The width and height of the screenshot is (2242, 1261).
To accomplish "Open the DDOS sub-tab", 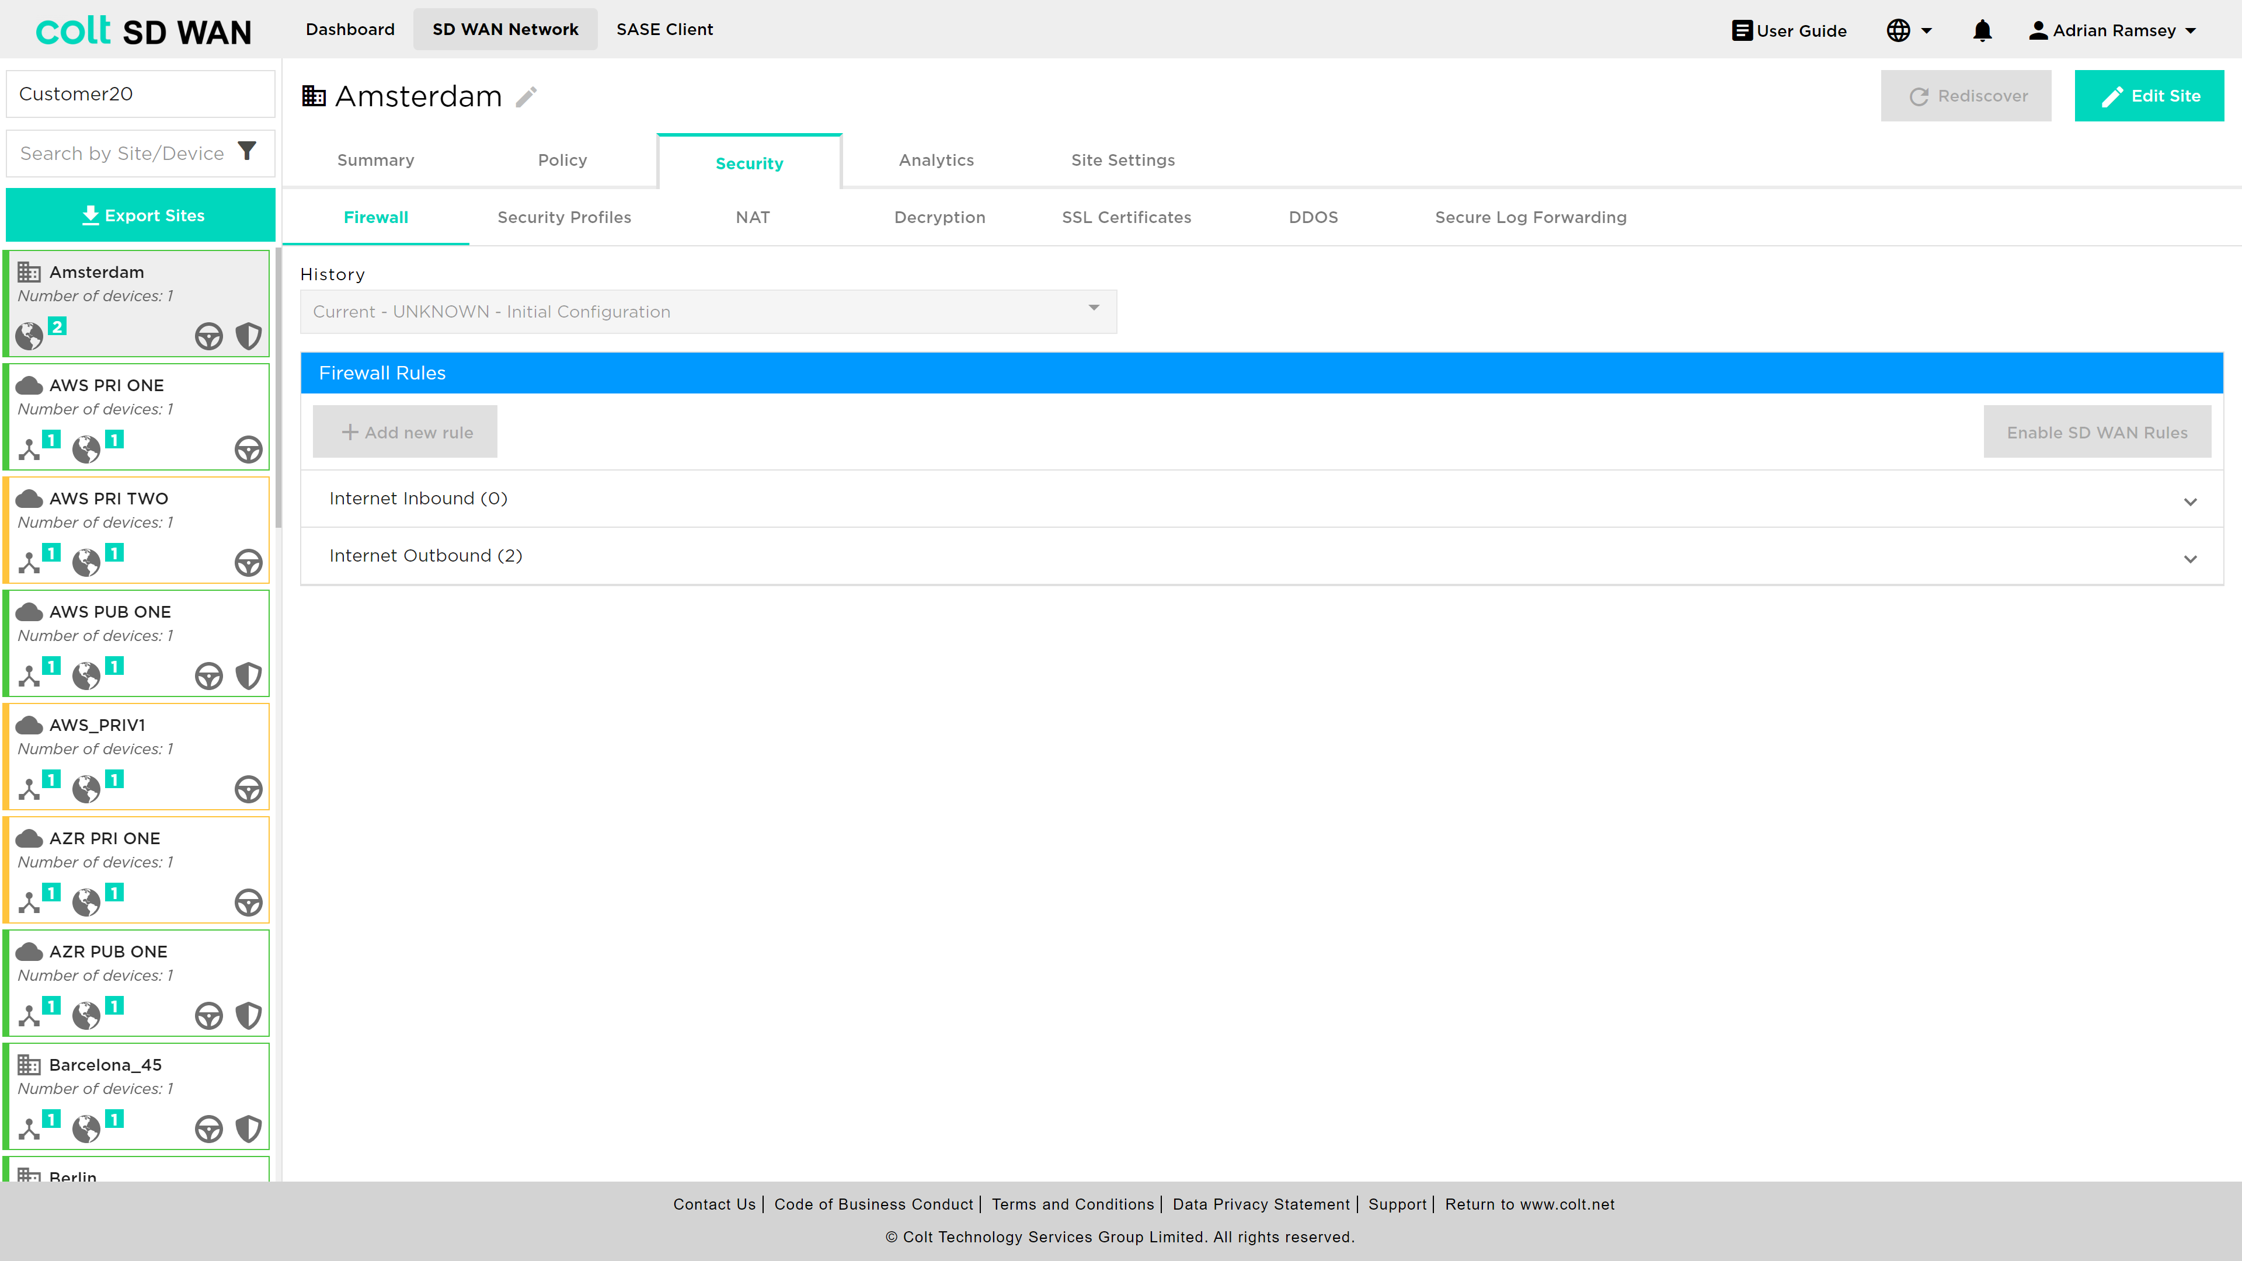I will coord(1313,218).
